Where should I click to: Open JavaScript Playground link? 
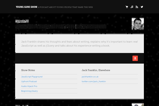32,77
